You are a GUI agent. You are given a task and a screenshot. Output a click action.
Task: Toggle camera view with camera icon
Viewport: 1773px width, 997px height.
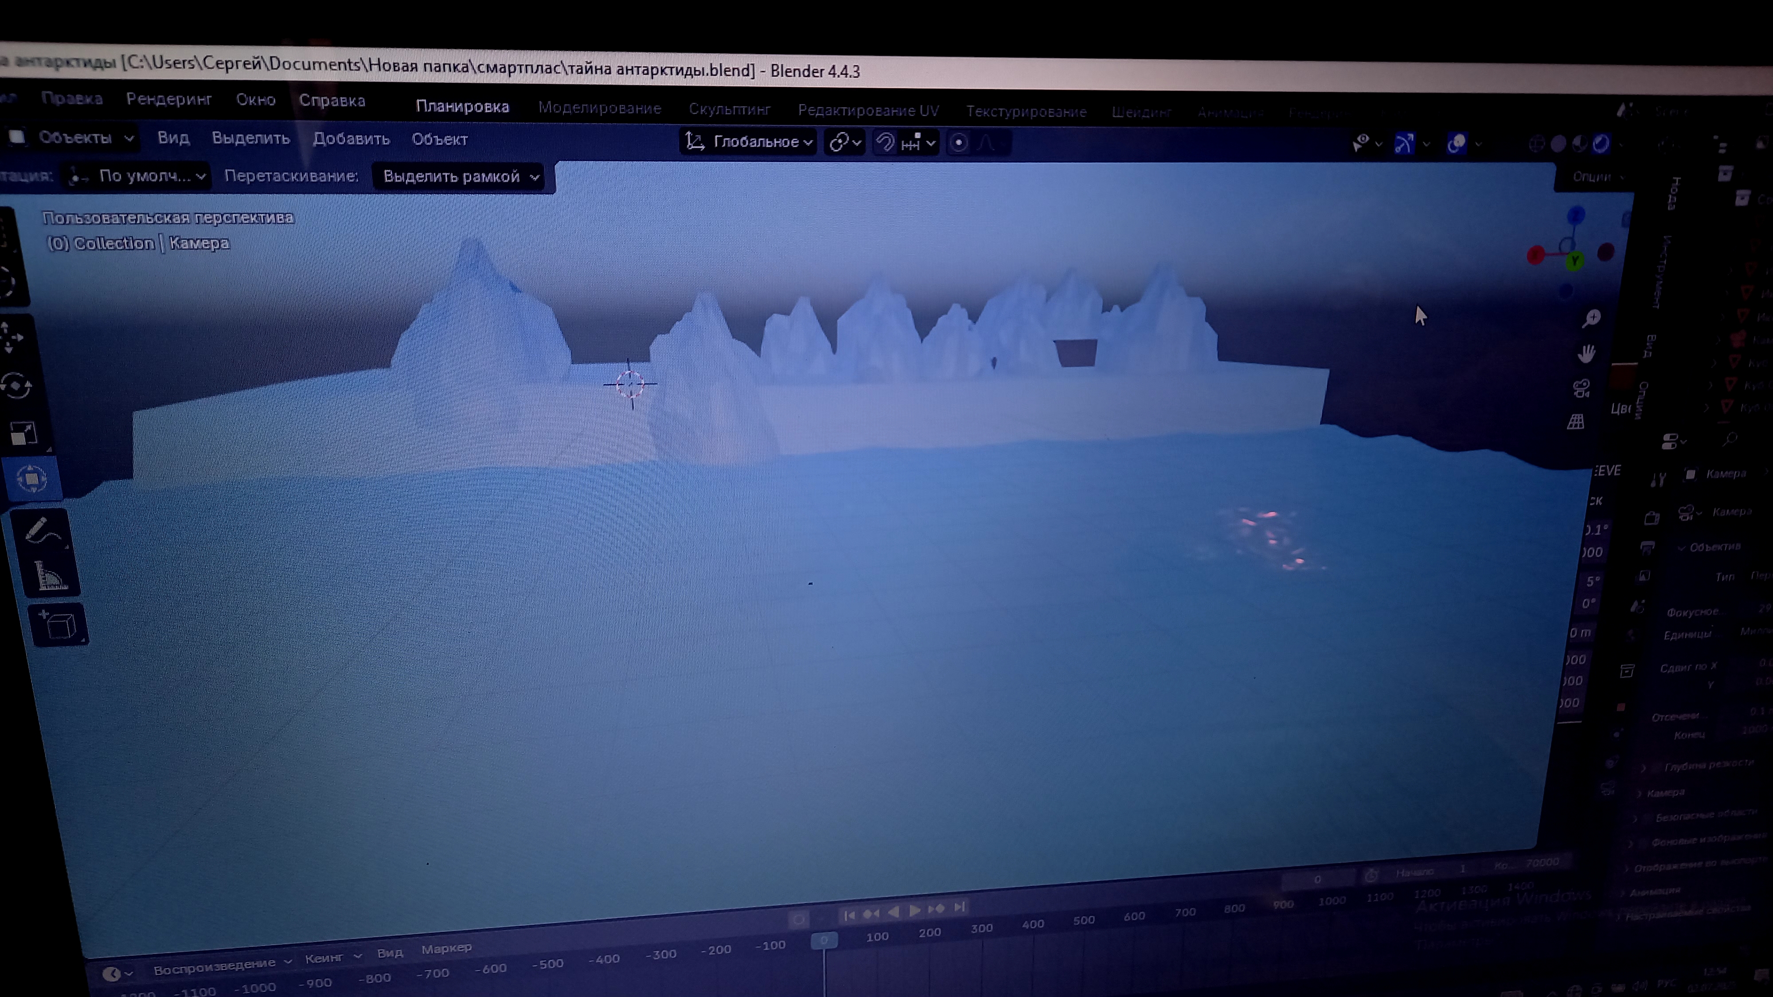coord(1582,389)
